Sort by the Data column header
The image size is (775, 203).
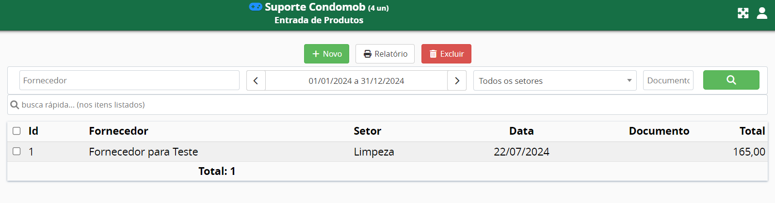click(521, 131)
